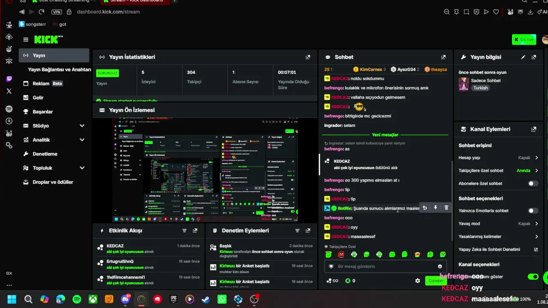
Task: Reload the page in the browser
Action: [42, 12]
